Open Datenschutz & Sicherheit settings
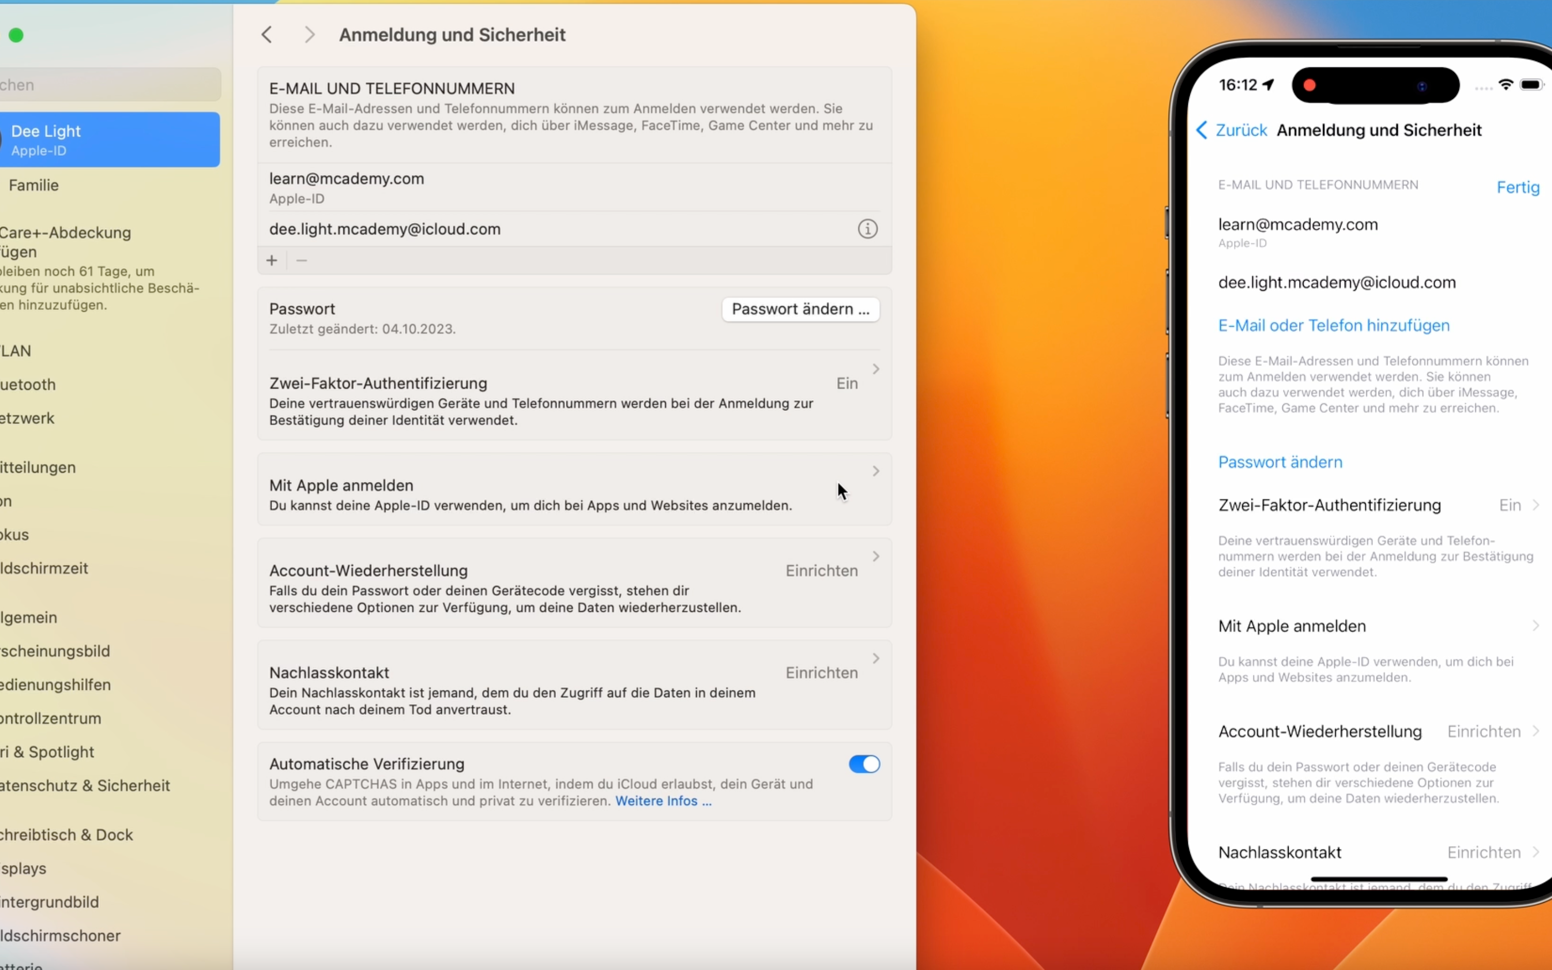 tap(85, 785)
